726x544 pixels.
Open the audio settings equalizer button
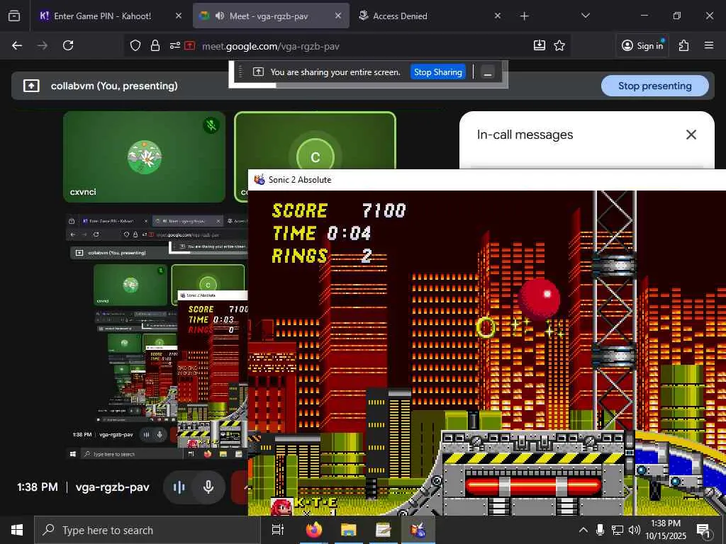pyautogui.click(x=179, y=487)
